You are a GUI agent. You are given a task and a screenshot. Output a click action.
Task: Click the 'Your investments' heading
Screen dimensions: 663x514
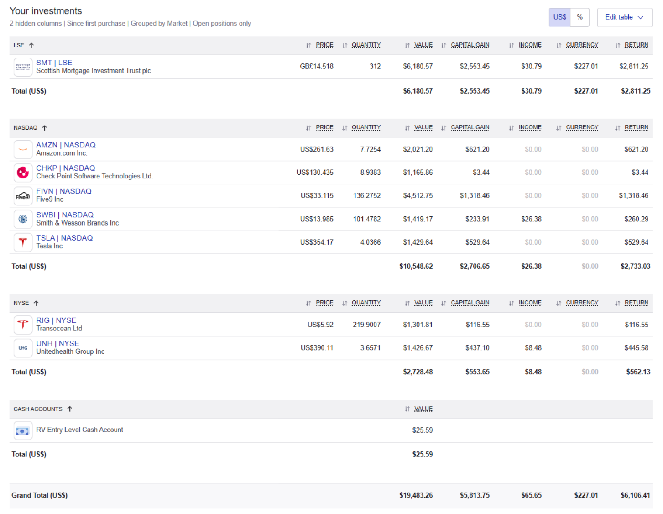pos(46,11)
